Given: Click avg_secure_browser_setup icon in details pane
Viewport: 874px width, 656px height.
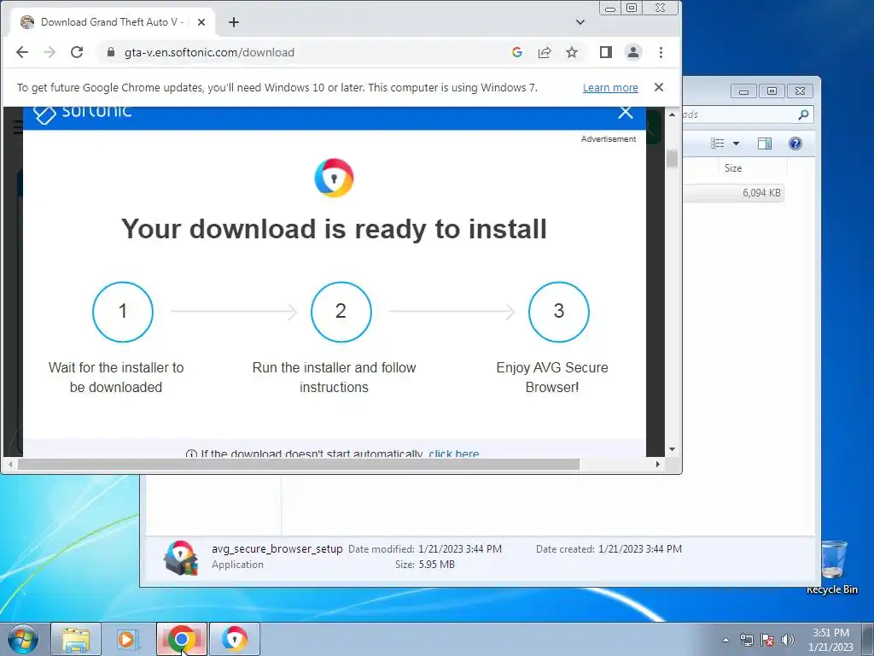Looking at the screenshot, I should [x=181, y=557].
